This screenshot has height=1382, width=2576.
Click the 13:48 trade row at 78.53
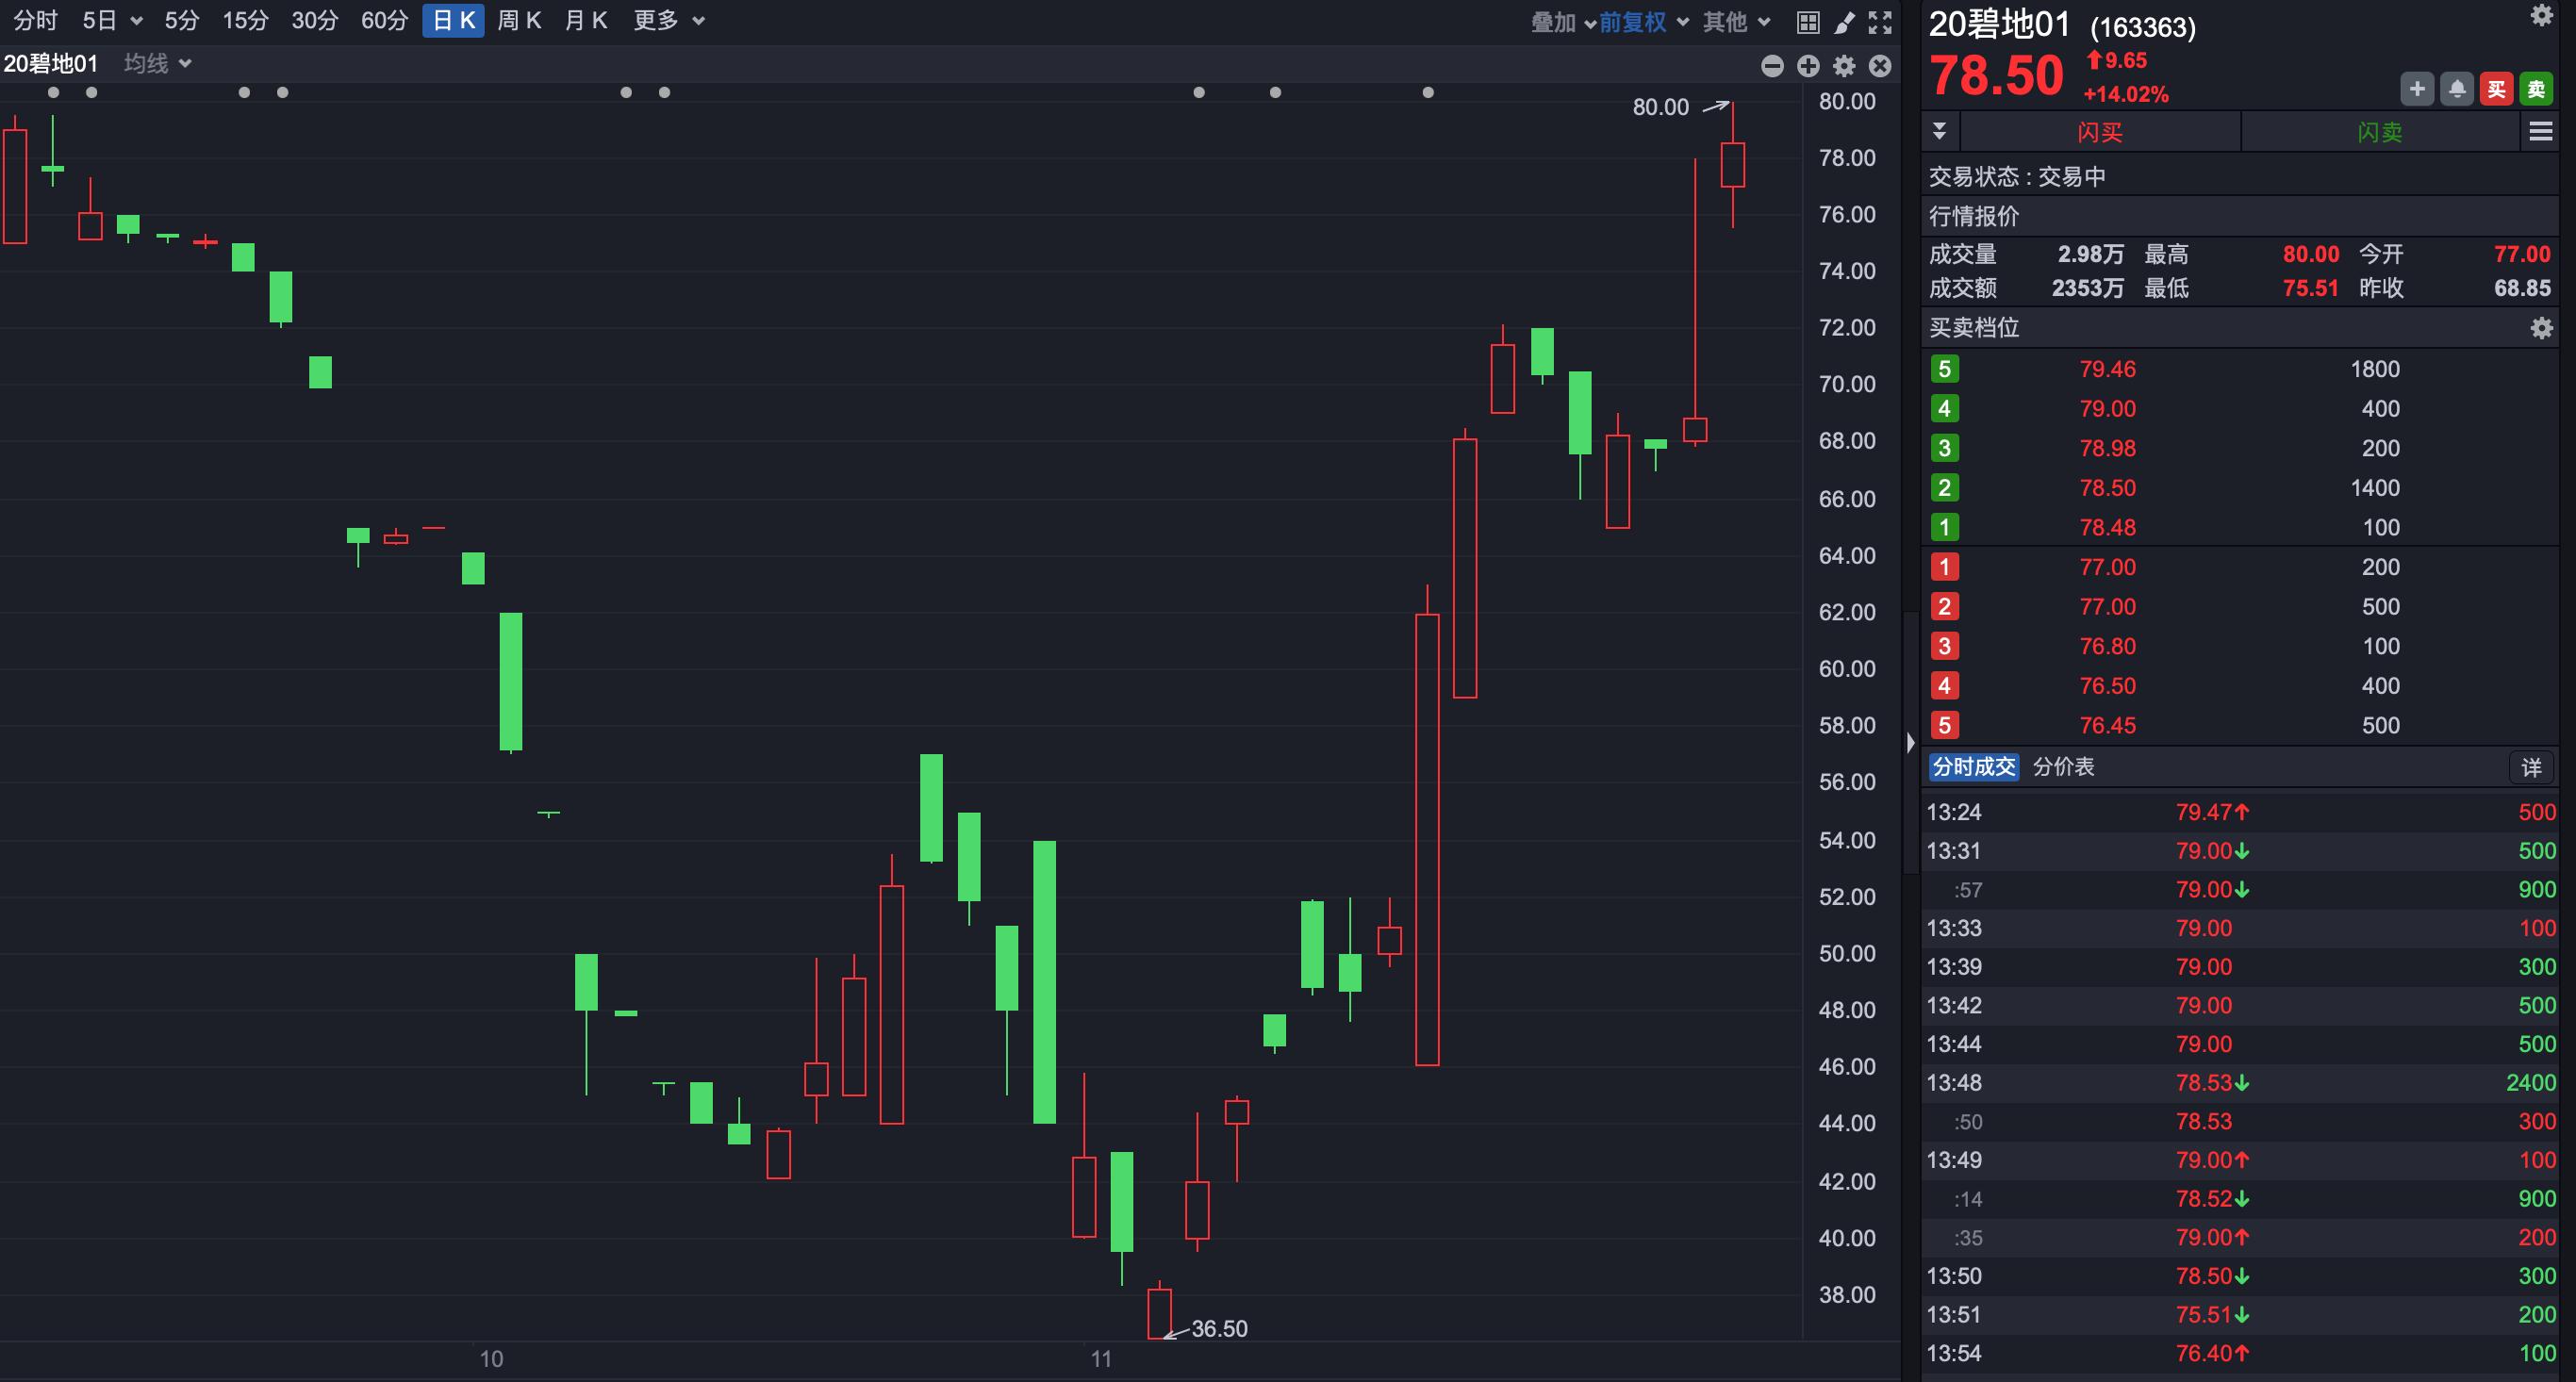tap(2240, 1083)
